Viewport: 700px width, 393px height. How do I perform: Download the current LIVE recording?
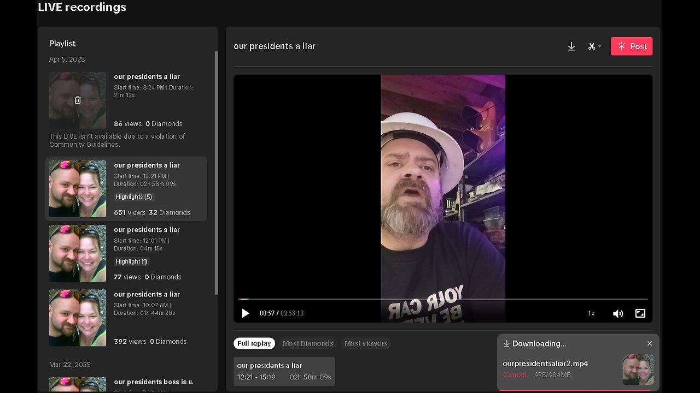[571, 46]
